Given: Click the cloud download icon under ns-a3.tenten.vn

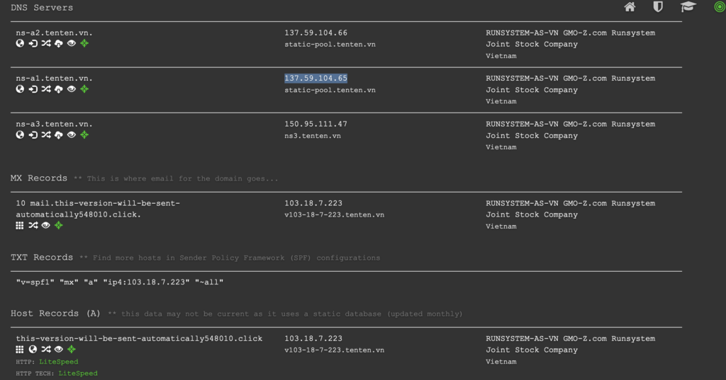Looking at the screenshot, I should pos(58,135).
